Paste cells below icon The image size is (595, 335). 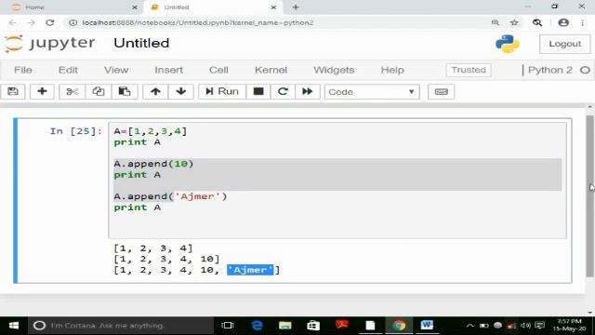point(124,91)
